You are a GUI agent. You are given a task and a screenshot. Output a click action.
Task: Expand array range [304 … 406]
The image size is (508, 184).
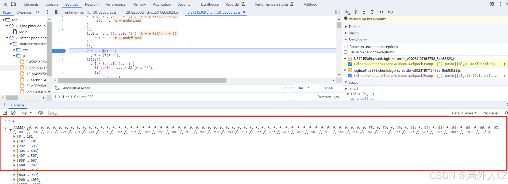click(x=14, y=151)
